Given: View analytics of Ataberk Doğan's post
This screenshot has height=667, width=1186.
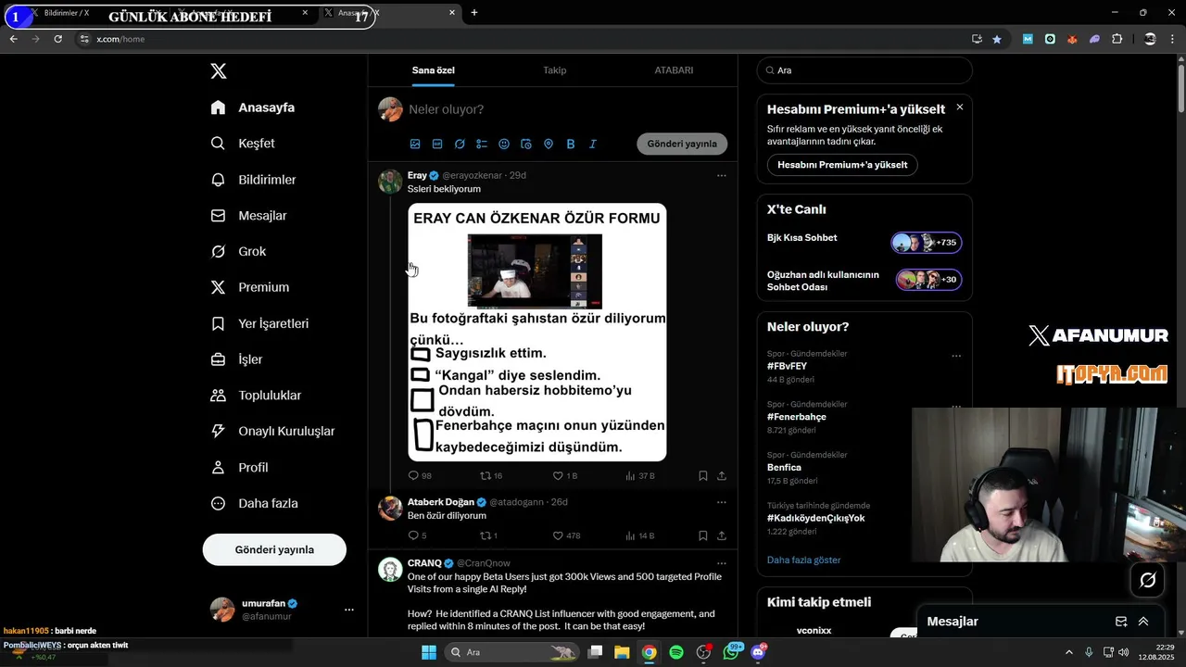Looking at the screenshot, I should (640, 535).
